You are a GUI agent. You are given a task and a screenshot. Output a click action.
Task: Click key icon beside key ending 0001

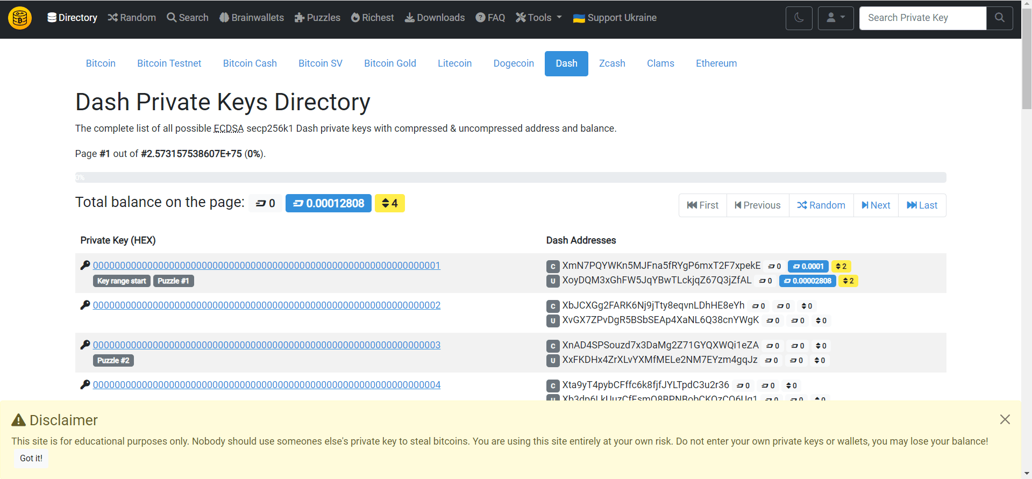85,265
